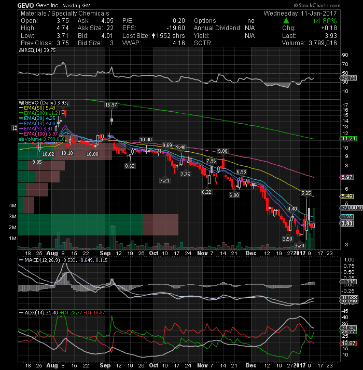Click the 4.40 price label
The width and height of the screenshot is (363, 370).
292,208
